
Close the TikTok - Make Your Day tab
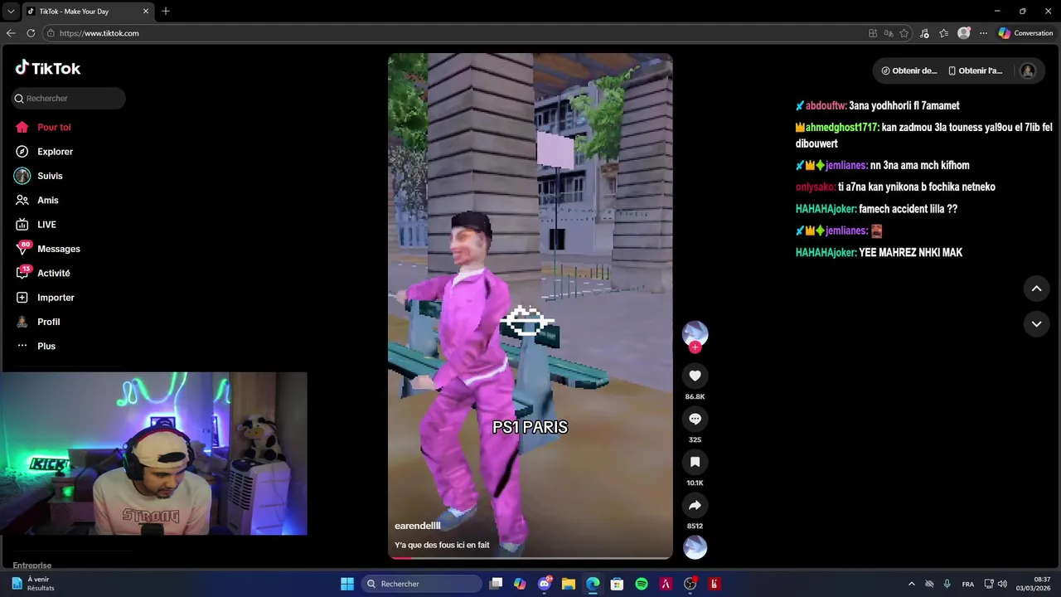coord(146,11)
